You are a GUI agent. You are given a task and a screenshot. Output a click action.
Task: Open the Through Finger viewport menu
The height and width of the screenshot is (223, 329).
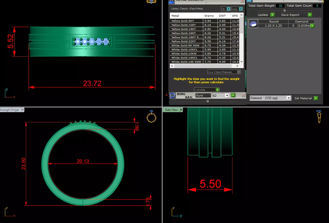coord(23,110)
